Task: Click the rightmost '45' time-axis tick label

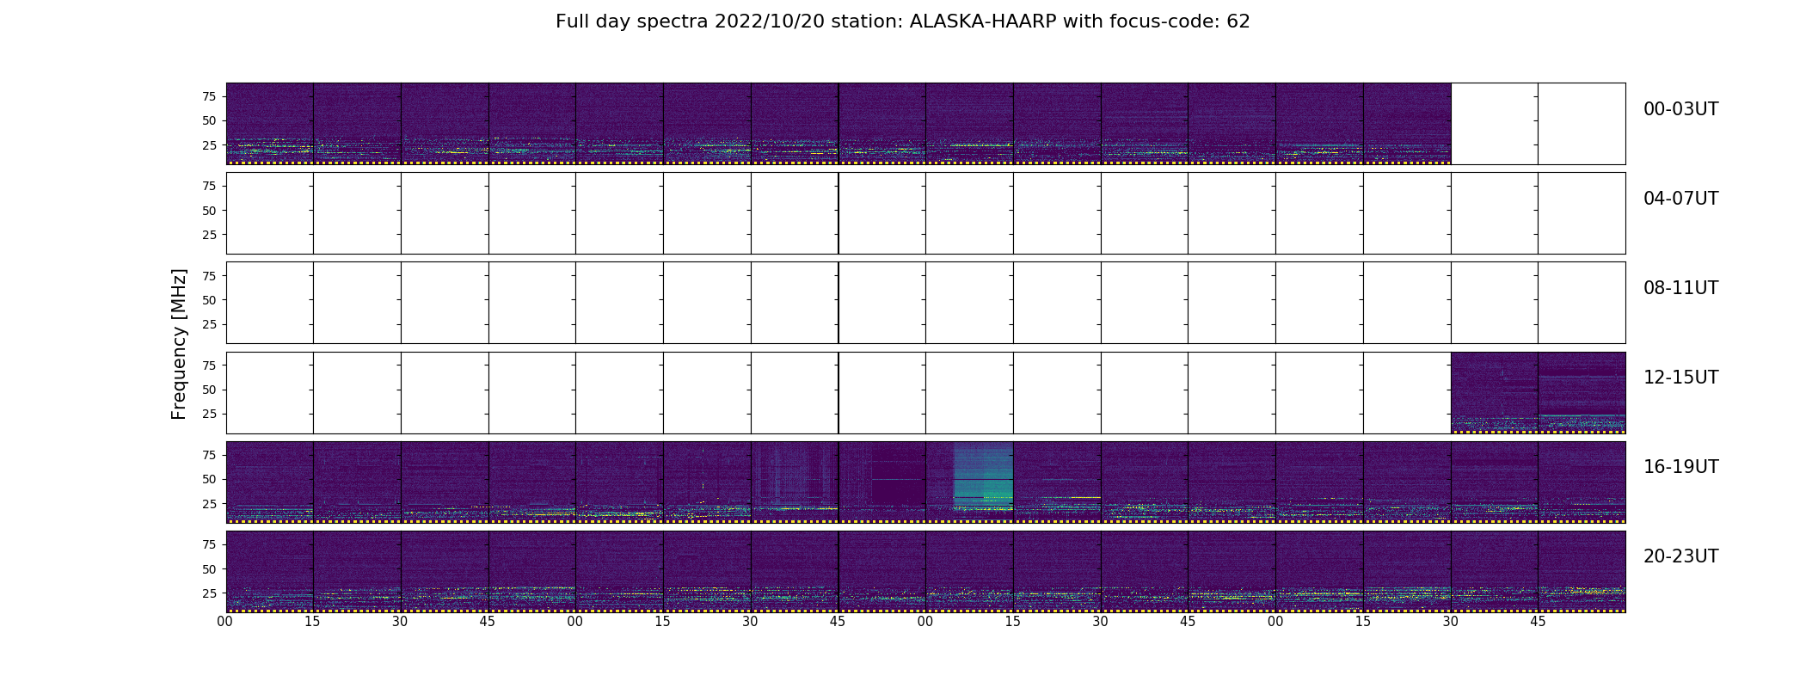Action: tap(1538, 622)
